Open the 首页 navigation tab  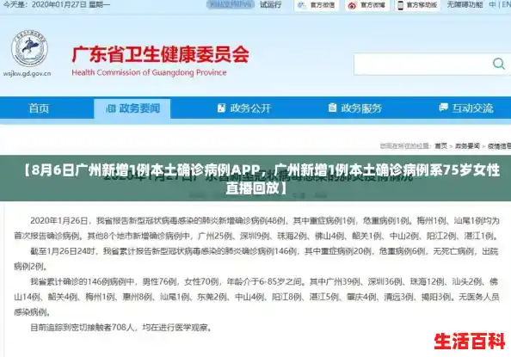(39, 108)
